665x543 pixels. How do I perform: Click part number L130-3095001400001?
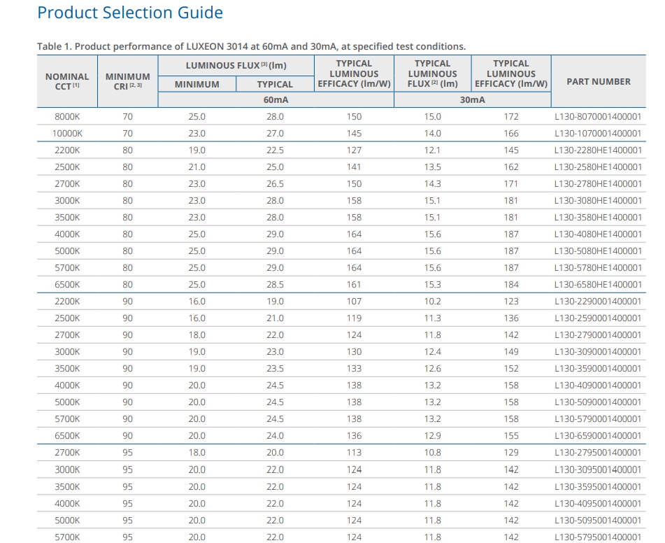[598, 470]
